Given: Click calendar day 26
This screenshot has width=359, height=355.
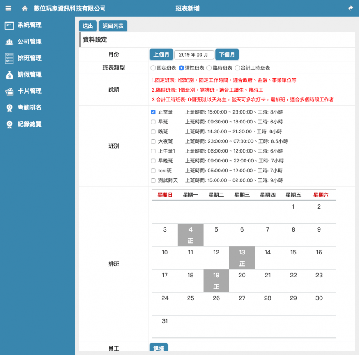Looking at the screenshot, I should [216, 304].
